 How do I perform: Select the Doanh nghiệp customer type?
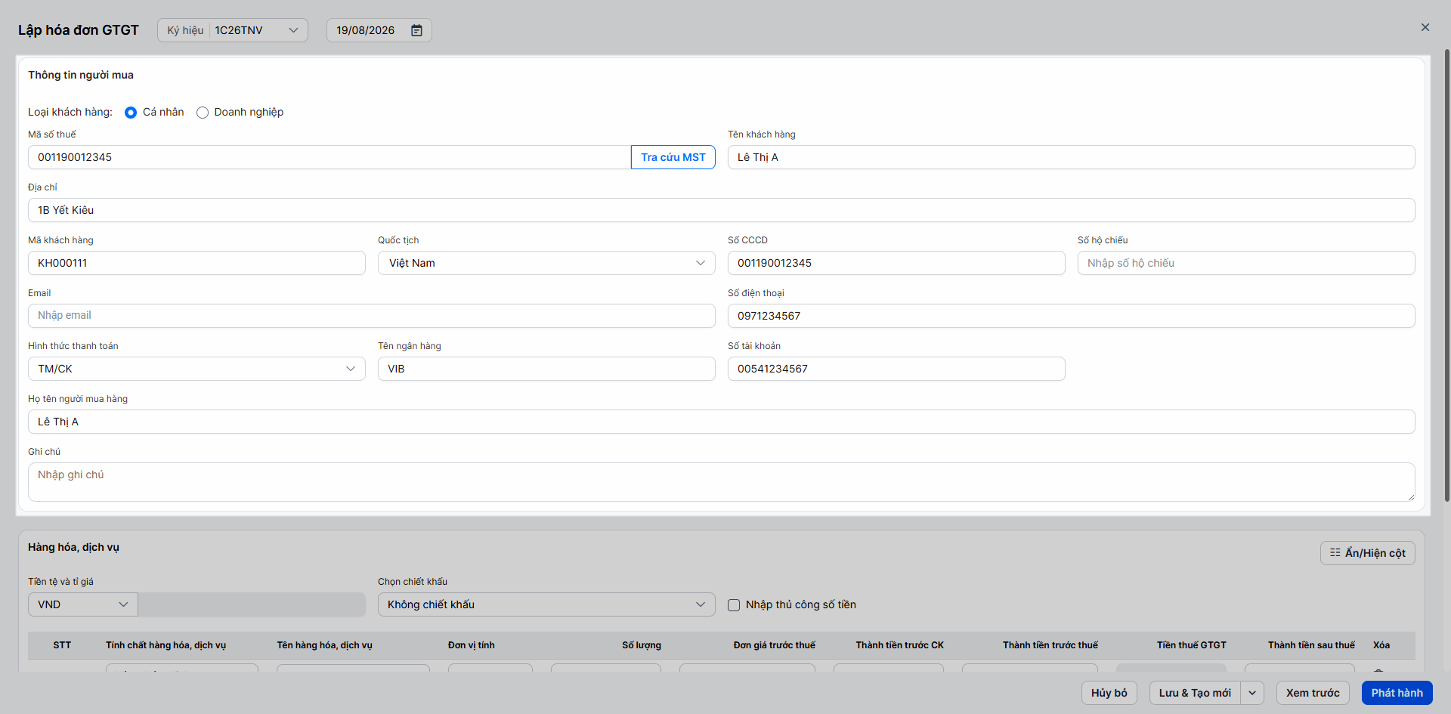coord(203,113)
